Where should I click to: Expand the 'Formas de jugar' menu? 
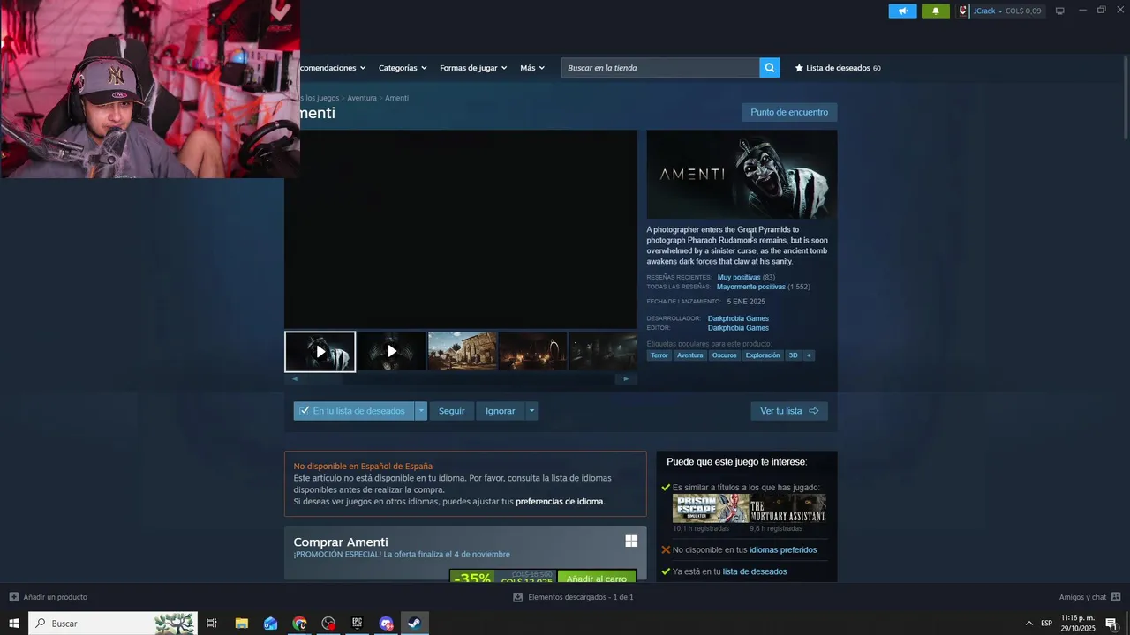[x=473, y=68]
